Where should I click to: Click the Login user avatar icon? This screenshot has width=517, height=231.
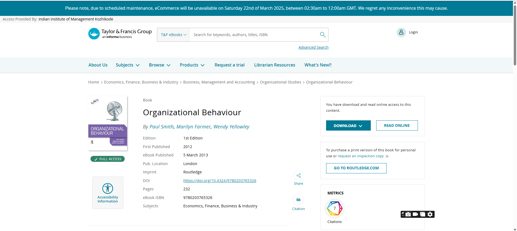click(401, 32)
